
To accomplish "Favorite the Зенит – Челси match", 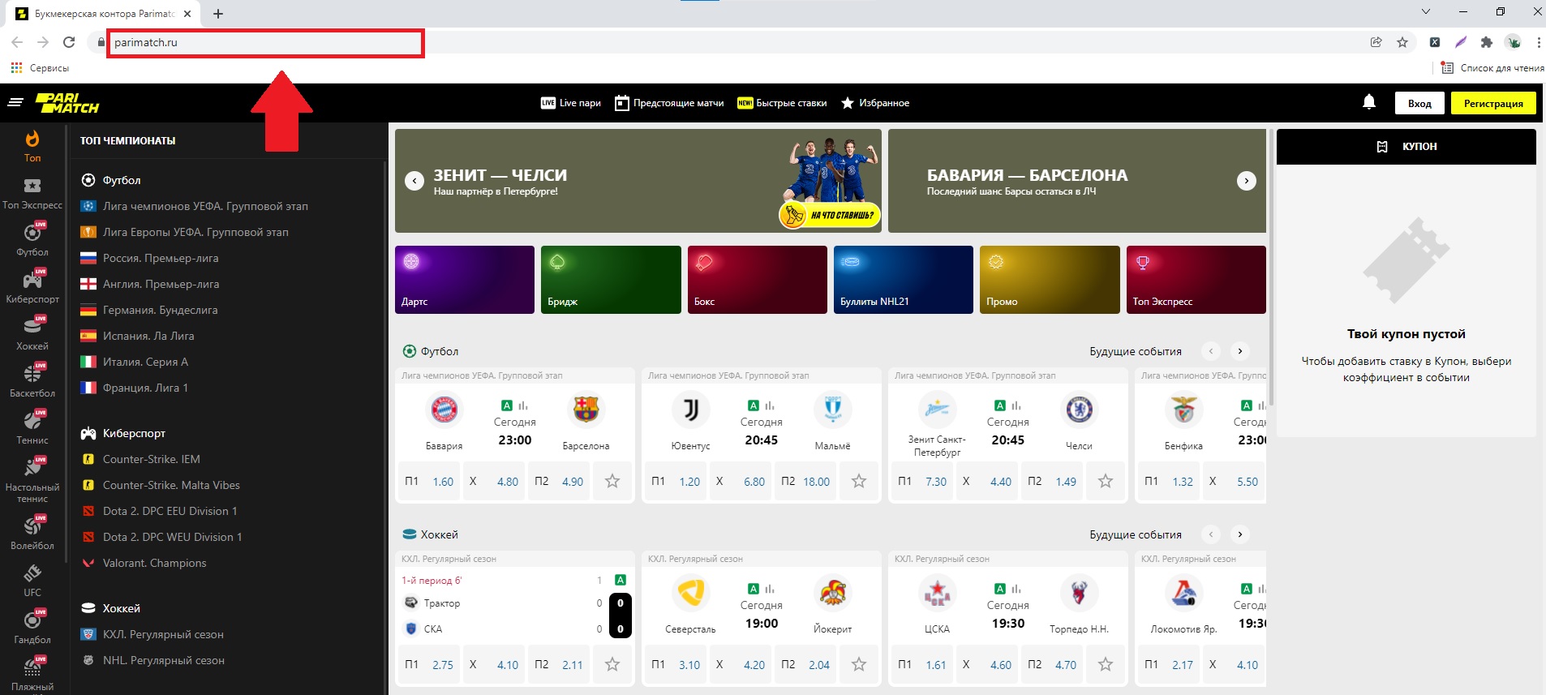I will point(1106,482).
